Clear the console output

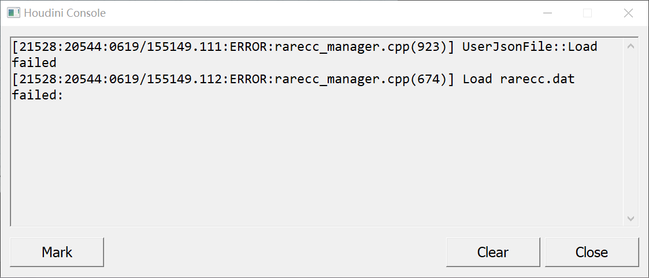[x=492, y=252]
